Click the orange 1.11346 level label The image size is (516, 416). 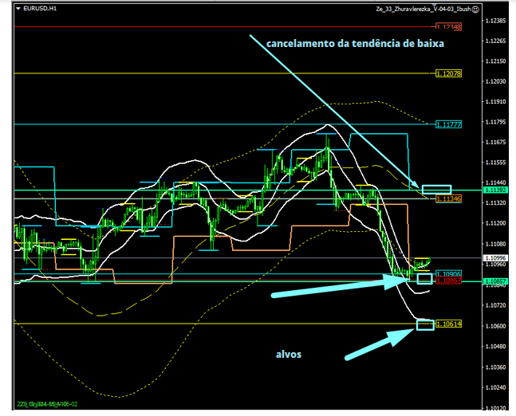click(448, 198)
